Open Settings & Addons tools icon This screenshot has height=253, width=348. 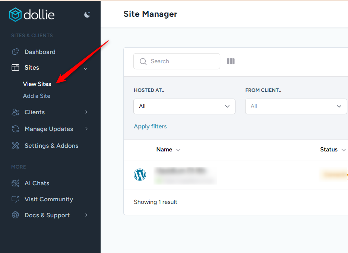coord(15,146)
